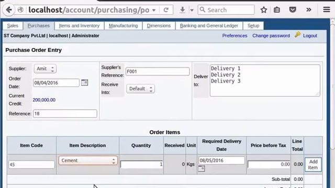Log out using Logout link
The height and width of the screenshot is (188, 335).
[310, 36]
